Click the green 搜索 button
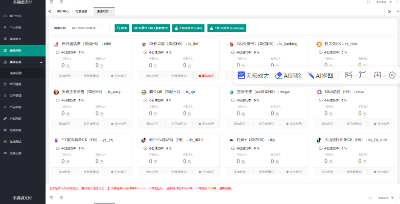The image size is (400, 204). pos(122,28)
